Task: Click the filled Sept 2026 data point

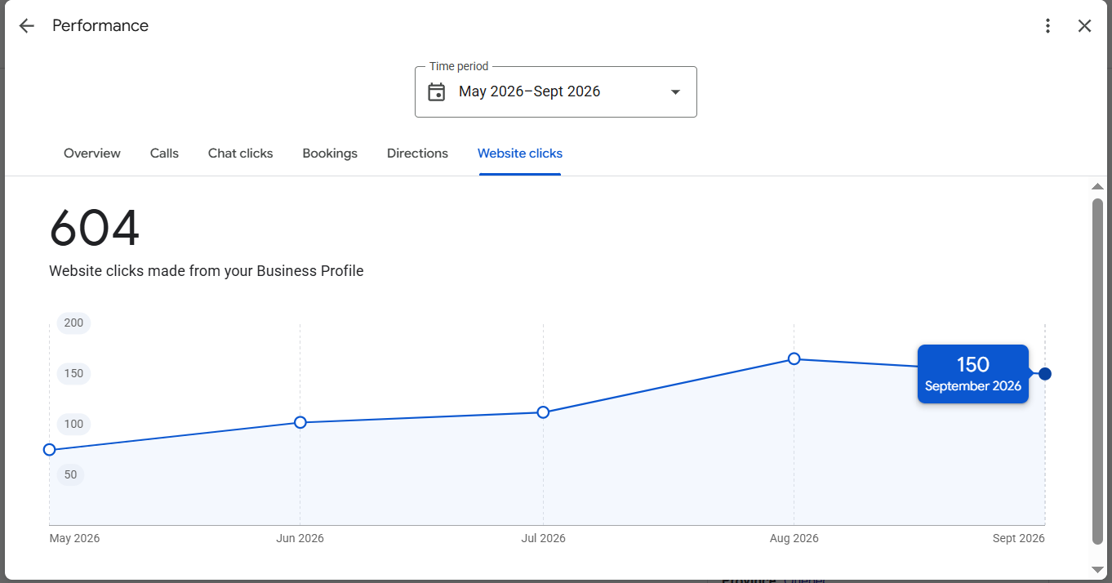Action: [x=1045, y=374]
